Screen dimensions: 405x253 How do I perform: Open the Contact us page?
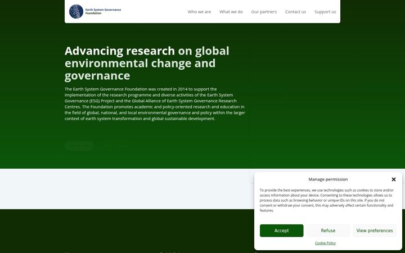click(x=295, y=12)
